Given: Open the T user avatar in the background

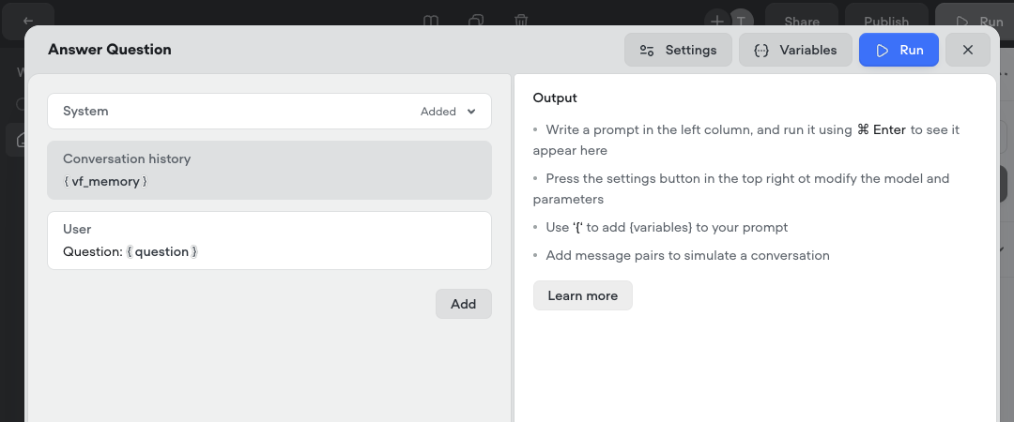Looking at the screenshot, I should (741, 21).
